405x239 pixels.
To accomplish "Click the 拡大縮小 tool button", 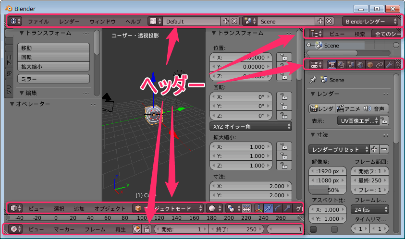I will point(53,67).
